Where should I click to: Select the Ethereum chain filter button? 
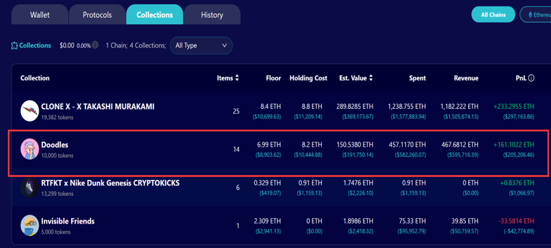pos(536,14)
